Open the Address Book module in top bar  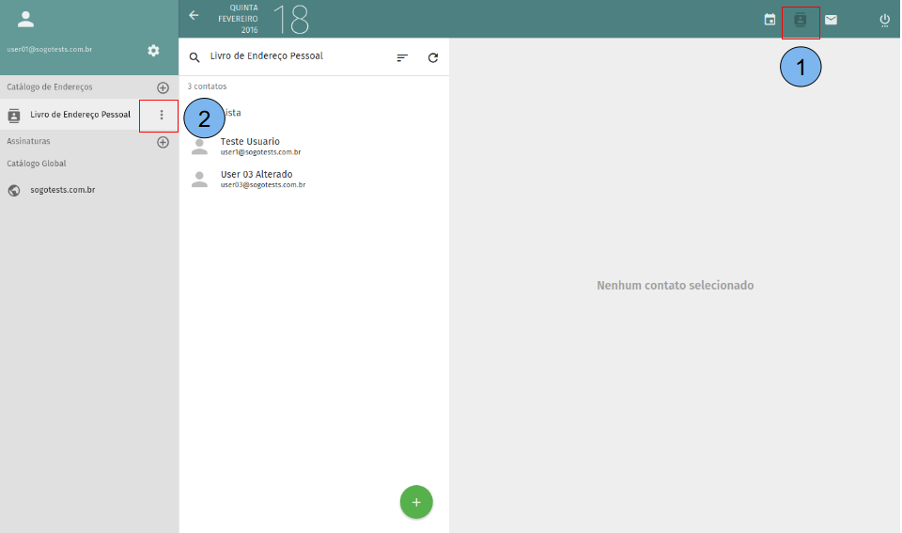tap(801, 20)
